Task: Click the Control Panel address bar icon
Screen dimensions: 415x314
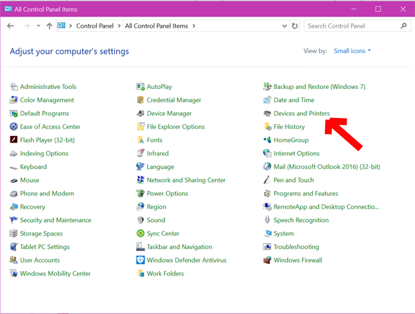Action: 62,26
